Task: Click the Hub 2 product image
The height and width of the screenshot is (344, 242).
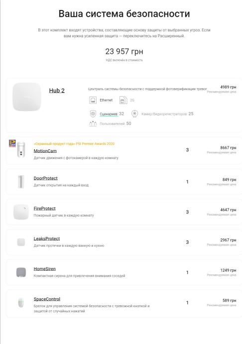Action: pyautogui.click(x=27, y=97)
